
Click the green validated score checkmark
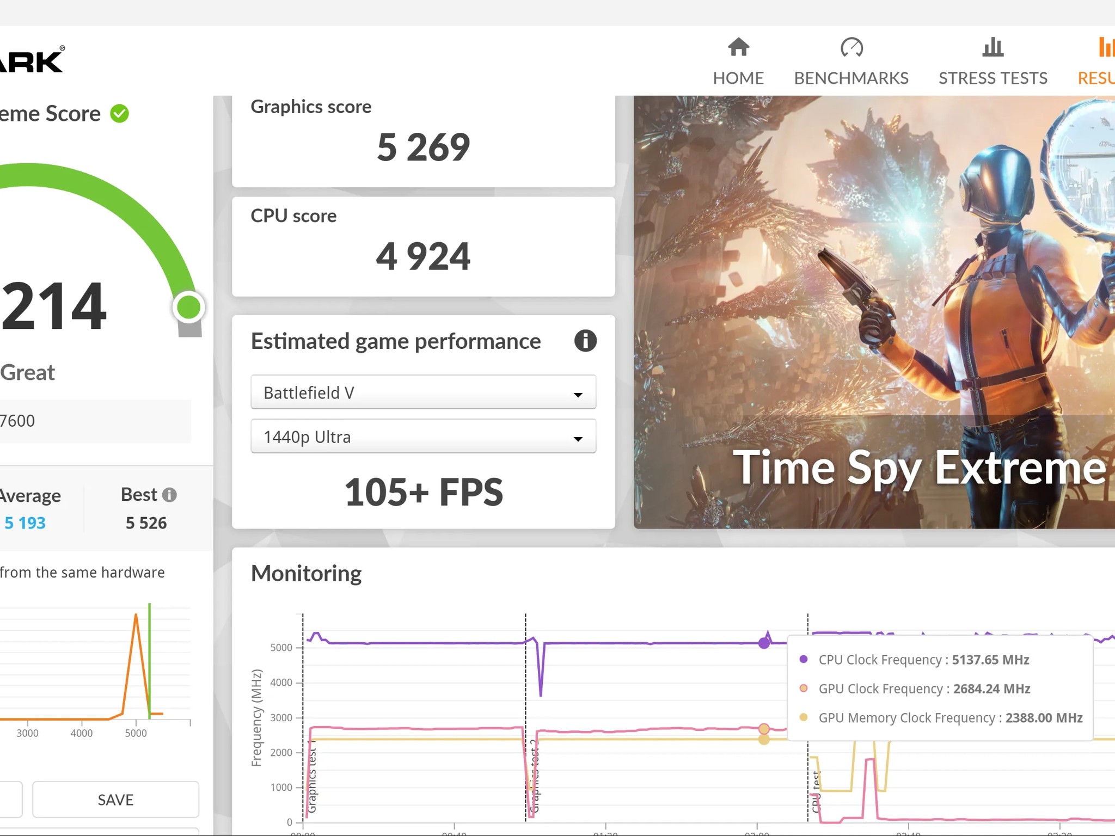pos(119,114)
